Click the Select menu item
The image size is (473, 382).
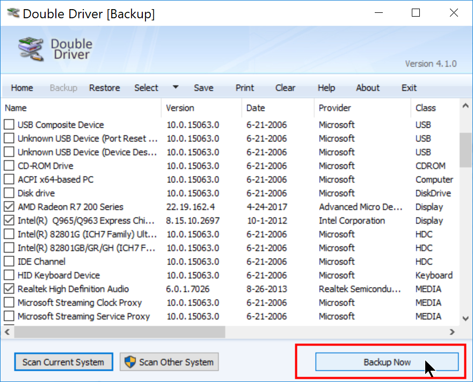(x=146, y=88)
